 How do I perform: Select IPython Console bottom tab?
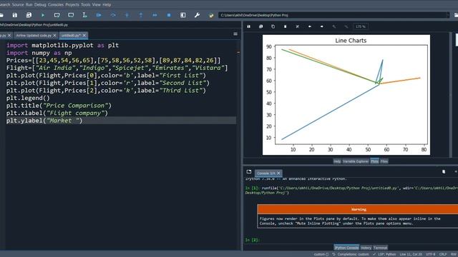[x=346, y=248]
